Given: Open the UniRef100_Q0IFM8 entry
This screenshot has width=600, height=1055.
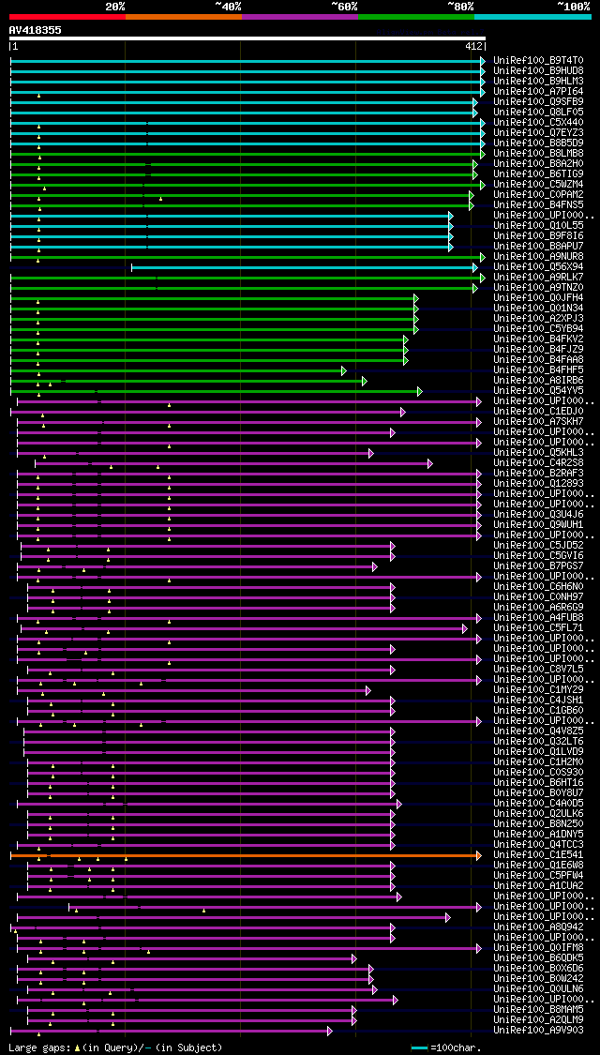Looking at the screenshot, I should (x=538, y=947).
